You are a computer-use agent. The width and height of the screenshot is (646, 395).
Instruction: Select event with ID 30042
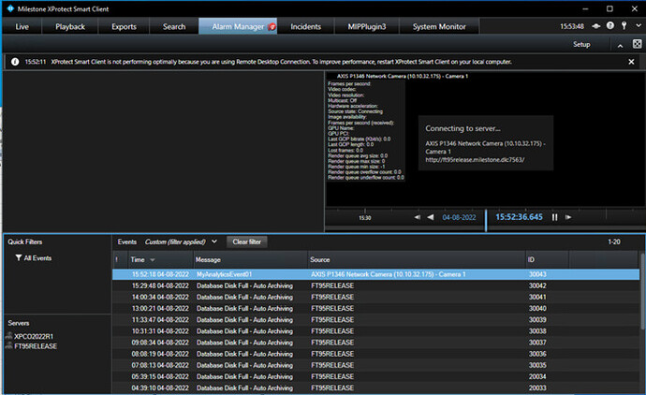pyautogui.click(x=375, y=285)
